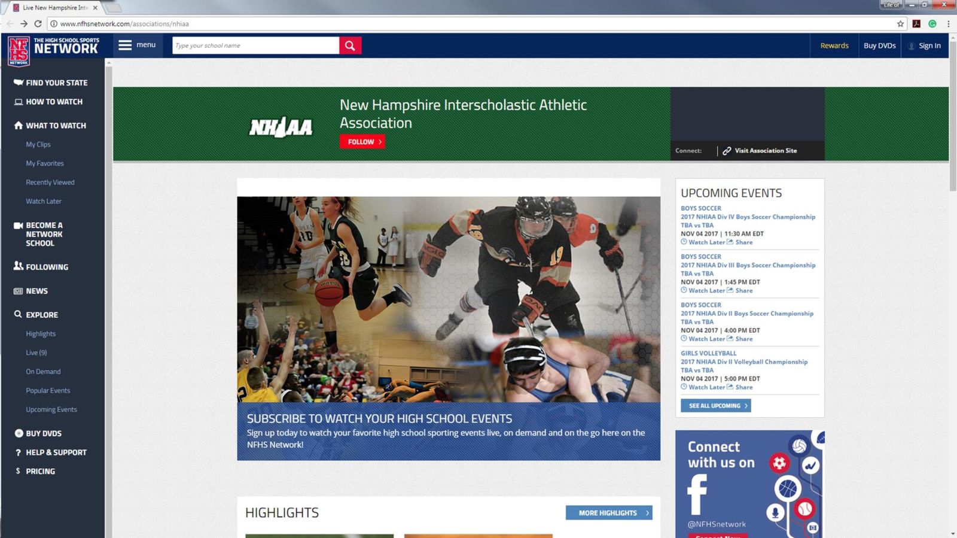Open Buy DVDs in top bar
957x538 pixels.
pos(879,45)
